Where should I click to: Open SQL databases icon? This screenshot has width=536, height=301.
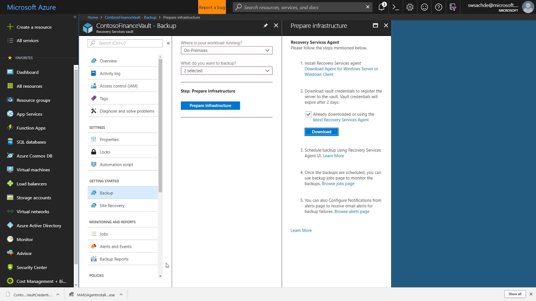pyautogui.click(x=10, y=142)
